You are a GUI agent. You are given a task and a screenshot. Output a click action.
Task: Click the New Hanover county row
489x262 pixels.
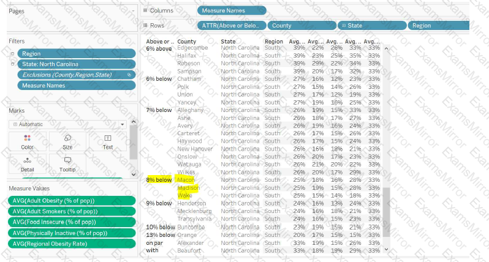point(195,149)
